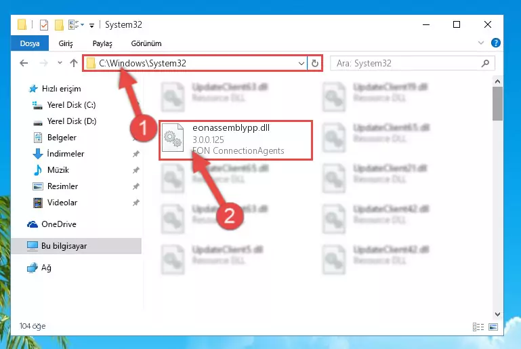Viewport: 521px width, 349px height.
Task: Expand the address bar history dropdown
Action: tap(301, 63)
